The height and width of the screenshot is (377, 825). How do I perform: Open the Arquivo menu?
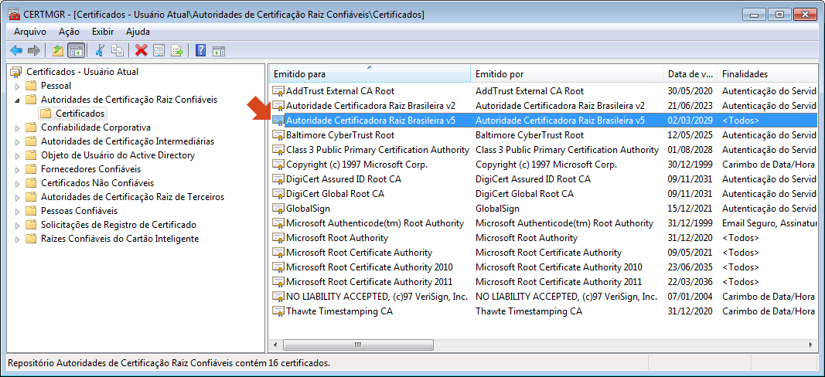point(30,32)
